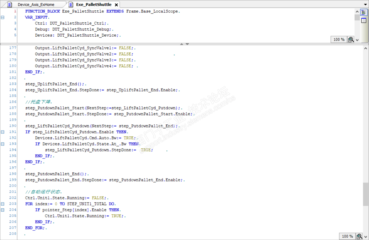Click implementation pane scroll-down arrow
369x240 pixels.
click(x=365, y=236)
